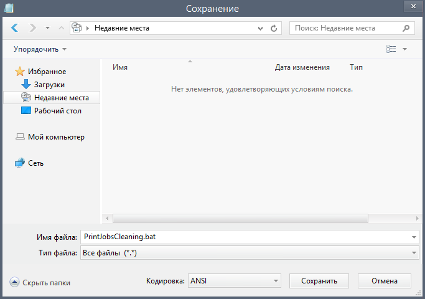The image size is (425, 299).
Task: Go up one folder level
Action: pyautogui.click(x=62, y=28)
